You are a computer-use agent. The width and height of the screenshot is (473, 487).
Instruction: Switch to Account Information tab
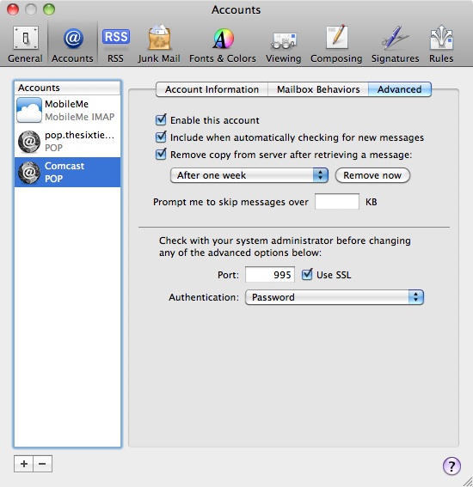(212, 89)
